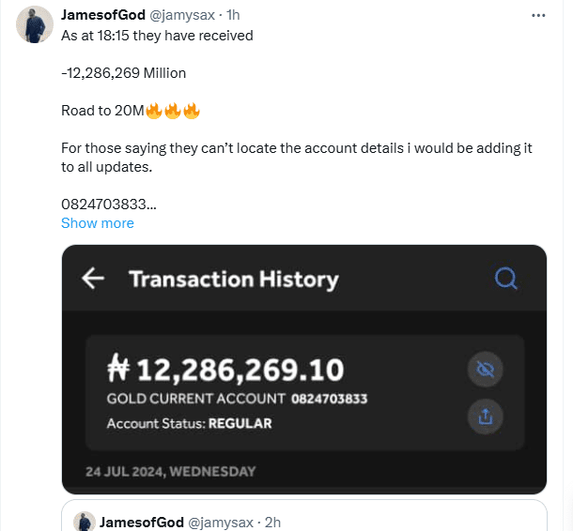Click the ₦12,286,269.10 balance amount
This screenshot has height=531, width=573.
pyautogui.click(x=225, y=370)
